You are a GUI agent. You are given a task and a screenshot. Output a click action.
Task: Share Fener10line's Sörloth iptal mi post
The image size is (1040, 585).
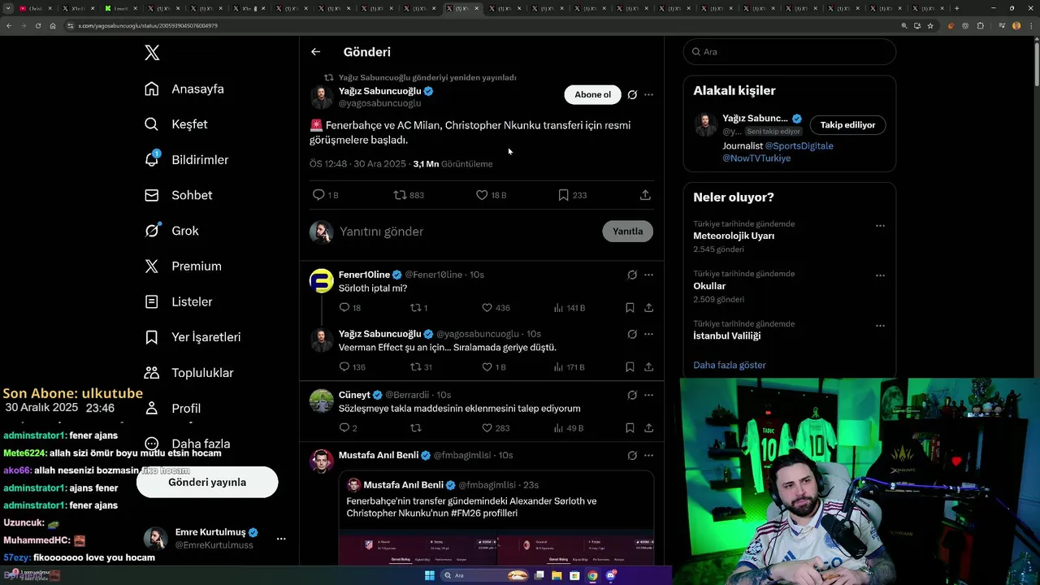(649, 308)
